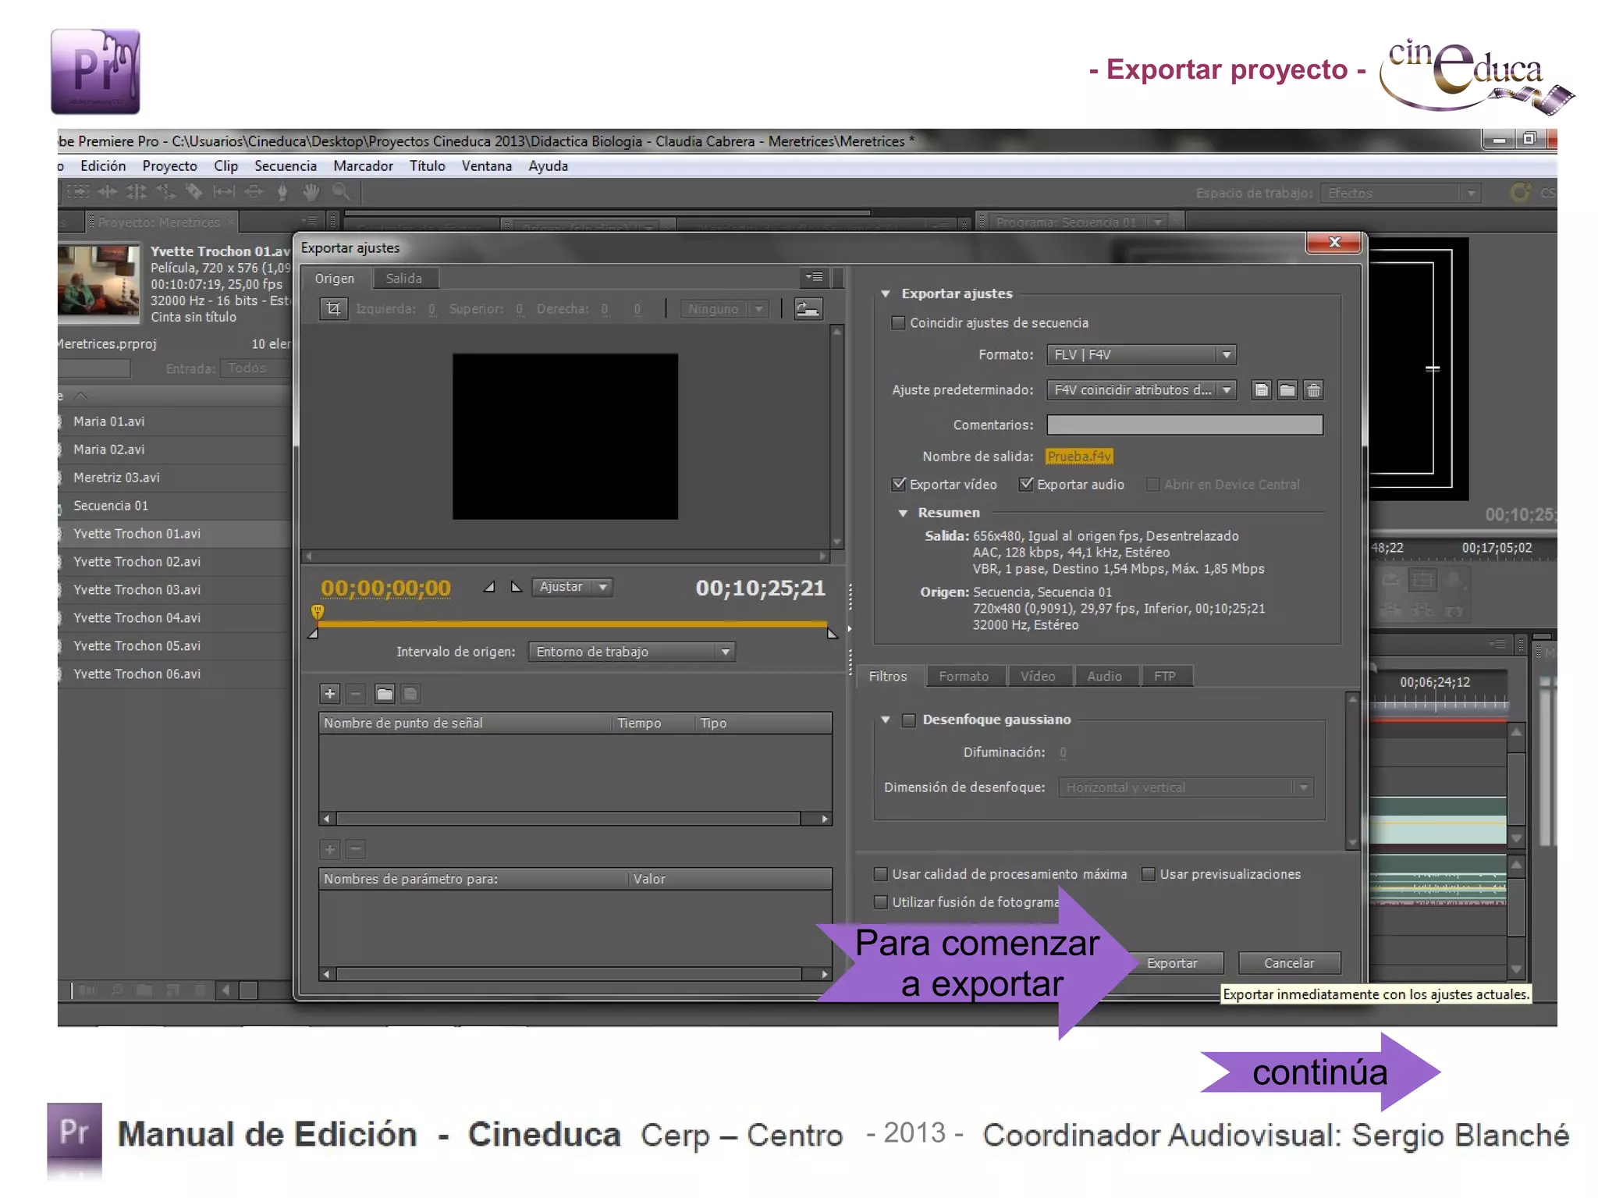Switch to the Audio settings tab
This screenshot has height=1198, width=1598.
(1105, 676)
